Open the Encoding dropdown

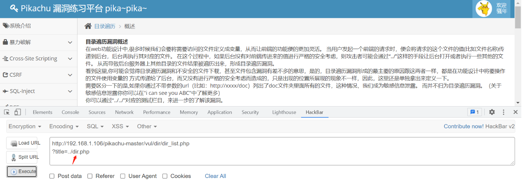coord(64,126)
